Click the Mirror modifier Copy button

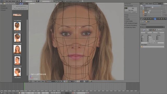[159, 33]
